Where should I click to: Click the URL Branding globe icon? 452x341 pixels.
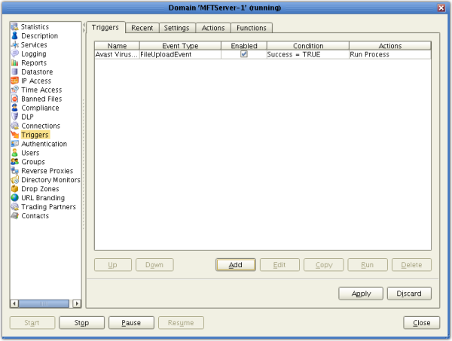(x=14, y=197)
